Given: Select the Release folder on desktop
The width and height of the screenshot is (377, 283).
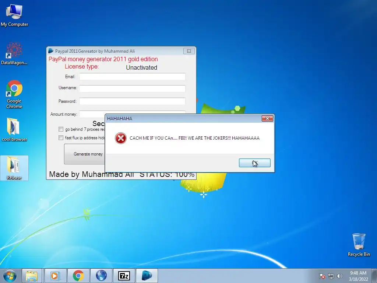Looking at the screenshot, I should point(14,168).
